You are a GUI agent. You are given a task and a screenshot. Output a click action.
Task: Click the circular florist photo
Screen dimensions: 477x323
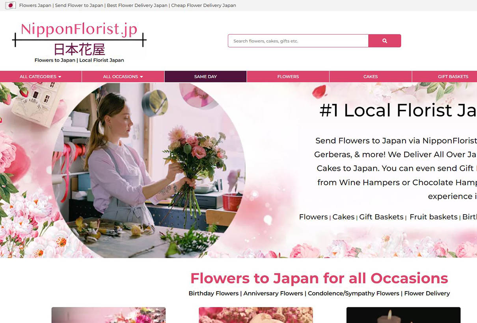coord(149,170)
